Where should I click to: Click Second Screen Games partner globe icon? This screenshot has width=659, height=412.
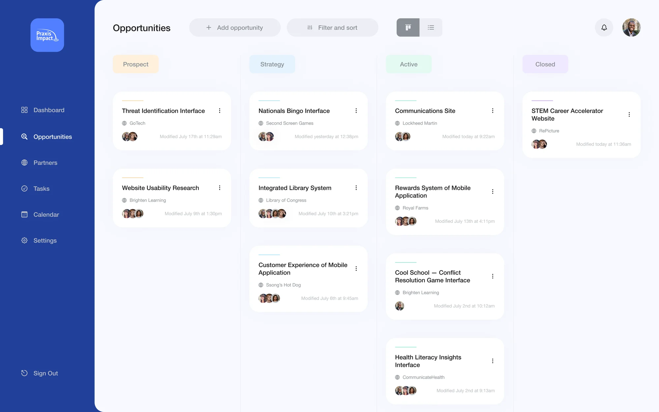[261, 123]
